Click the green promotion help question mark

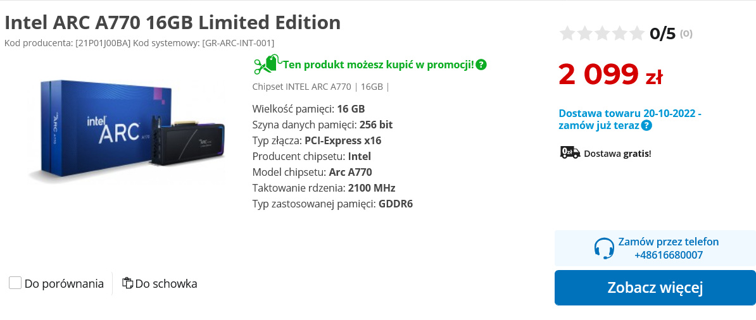[x=481, y=65]
